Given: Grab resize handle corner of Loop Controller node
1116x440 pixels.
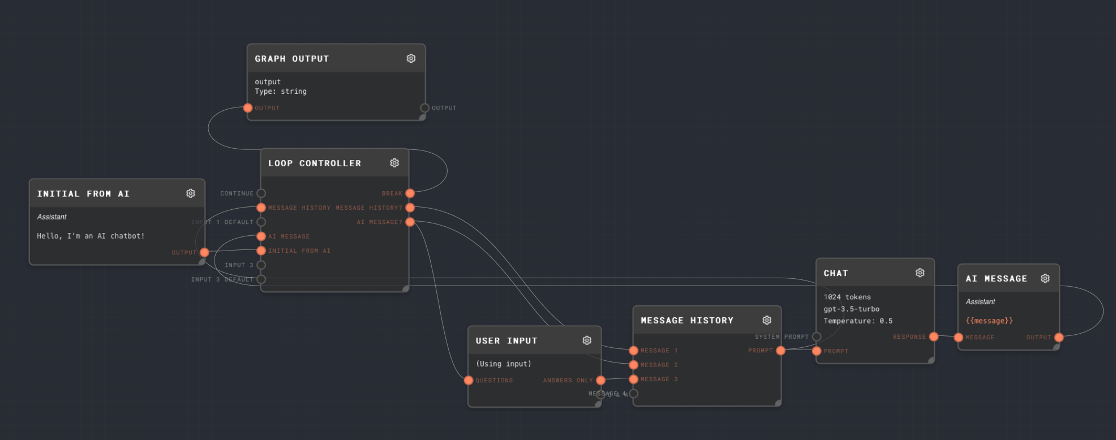Looking at the screenshot, I should 405,288.
